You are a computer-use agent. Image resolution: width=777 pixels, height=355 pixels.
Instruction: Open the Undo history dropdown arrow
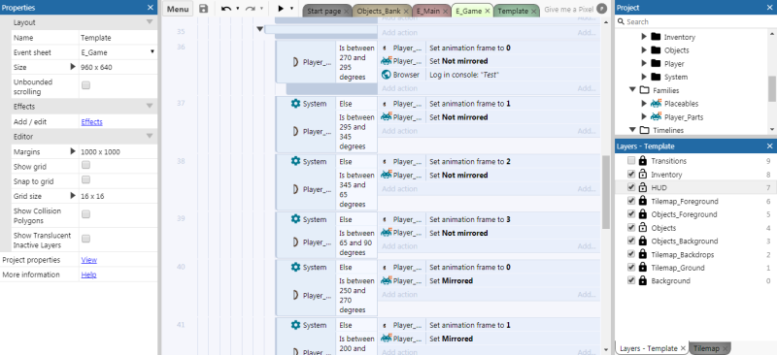237,9
